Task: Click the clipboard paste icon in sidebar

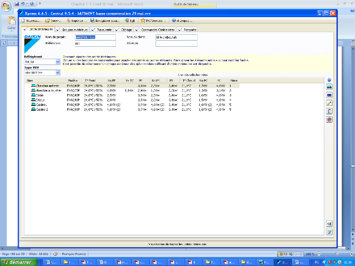Action: pos(329,111)
